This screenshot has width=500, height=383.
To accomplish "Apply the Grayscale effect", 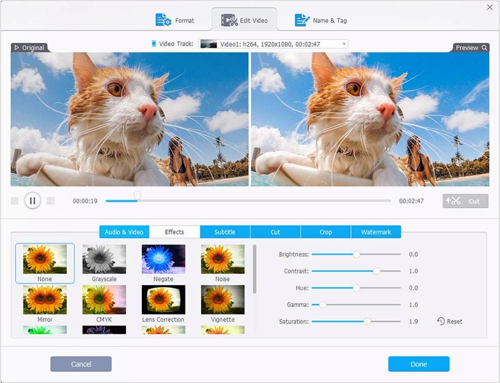I will pyautogui.click(x=104, y=260).
